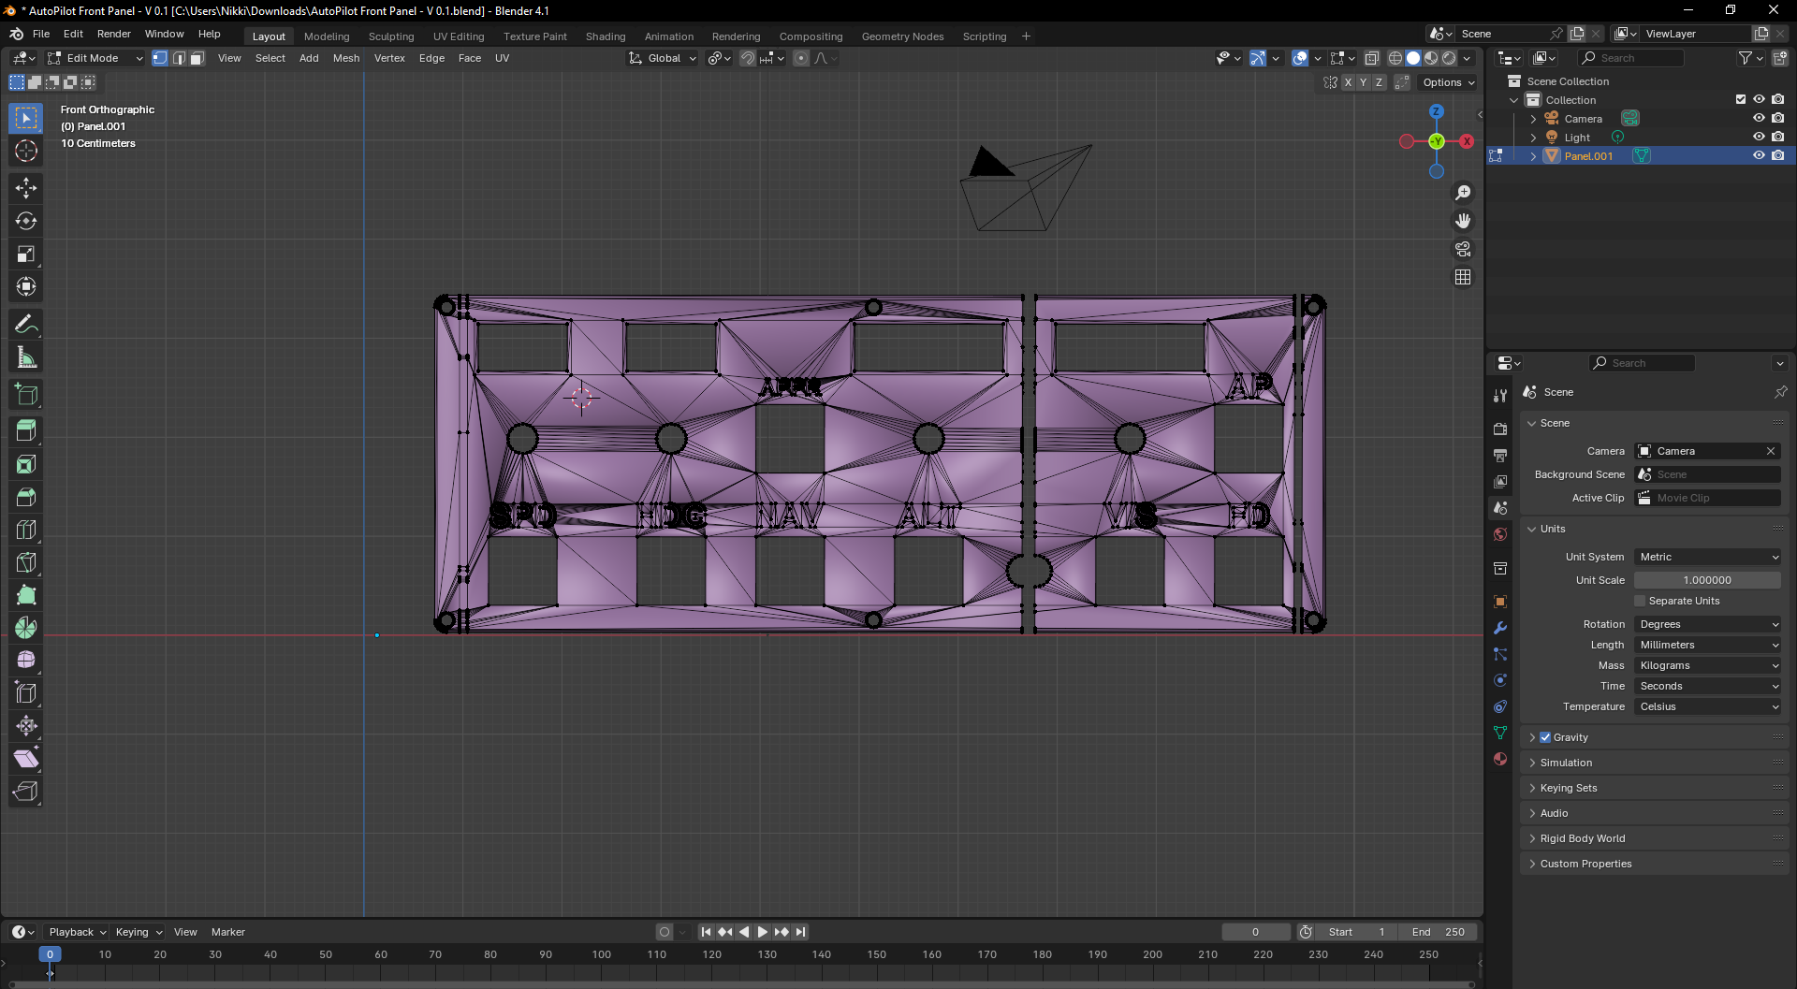Select the Add Cube tool
The width and height of the screenshot is (1797, 989).
[26, 395]
